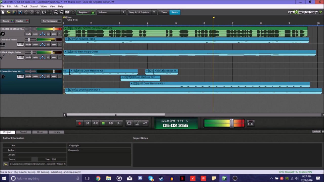The height and width of the screenshot is (182, 324).
Task: Arm the DEATH DESTRUCTI... track for recording
Action: (x=54, y=34)
